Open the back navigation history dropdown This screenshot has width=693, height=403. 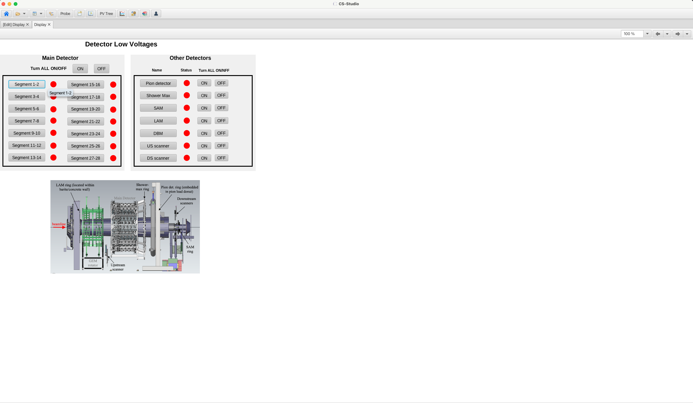tap(667, 34)
